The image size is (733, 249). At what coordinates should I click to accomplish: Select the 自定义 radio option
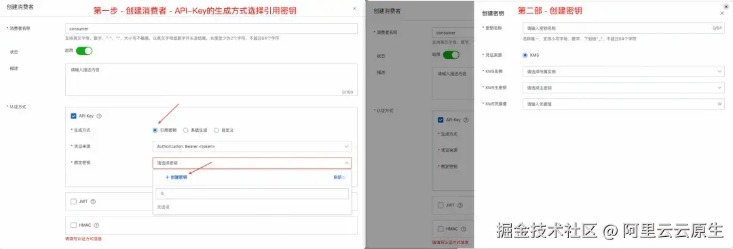click(217, 130)
